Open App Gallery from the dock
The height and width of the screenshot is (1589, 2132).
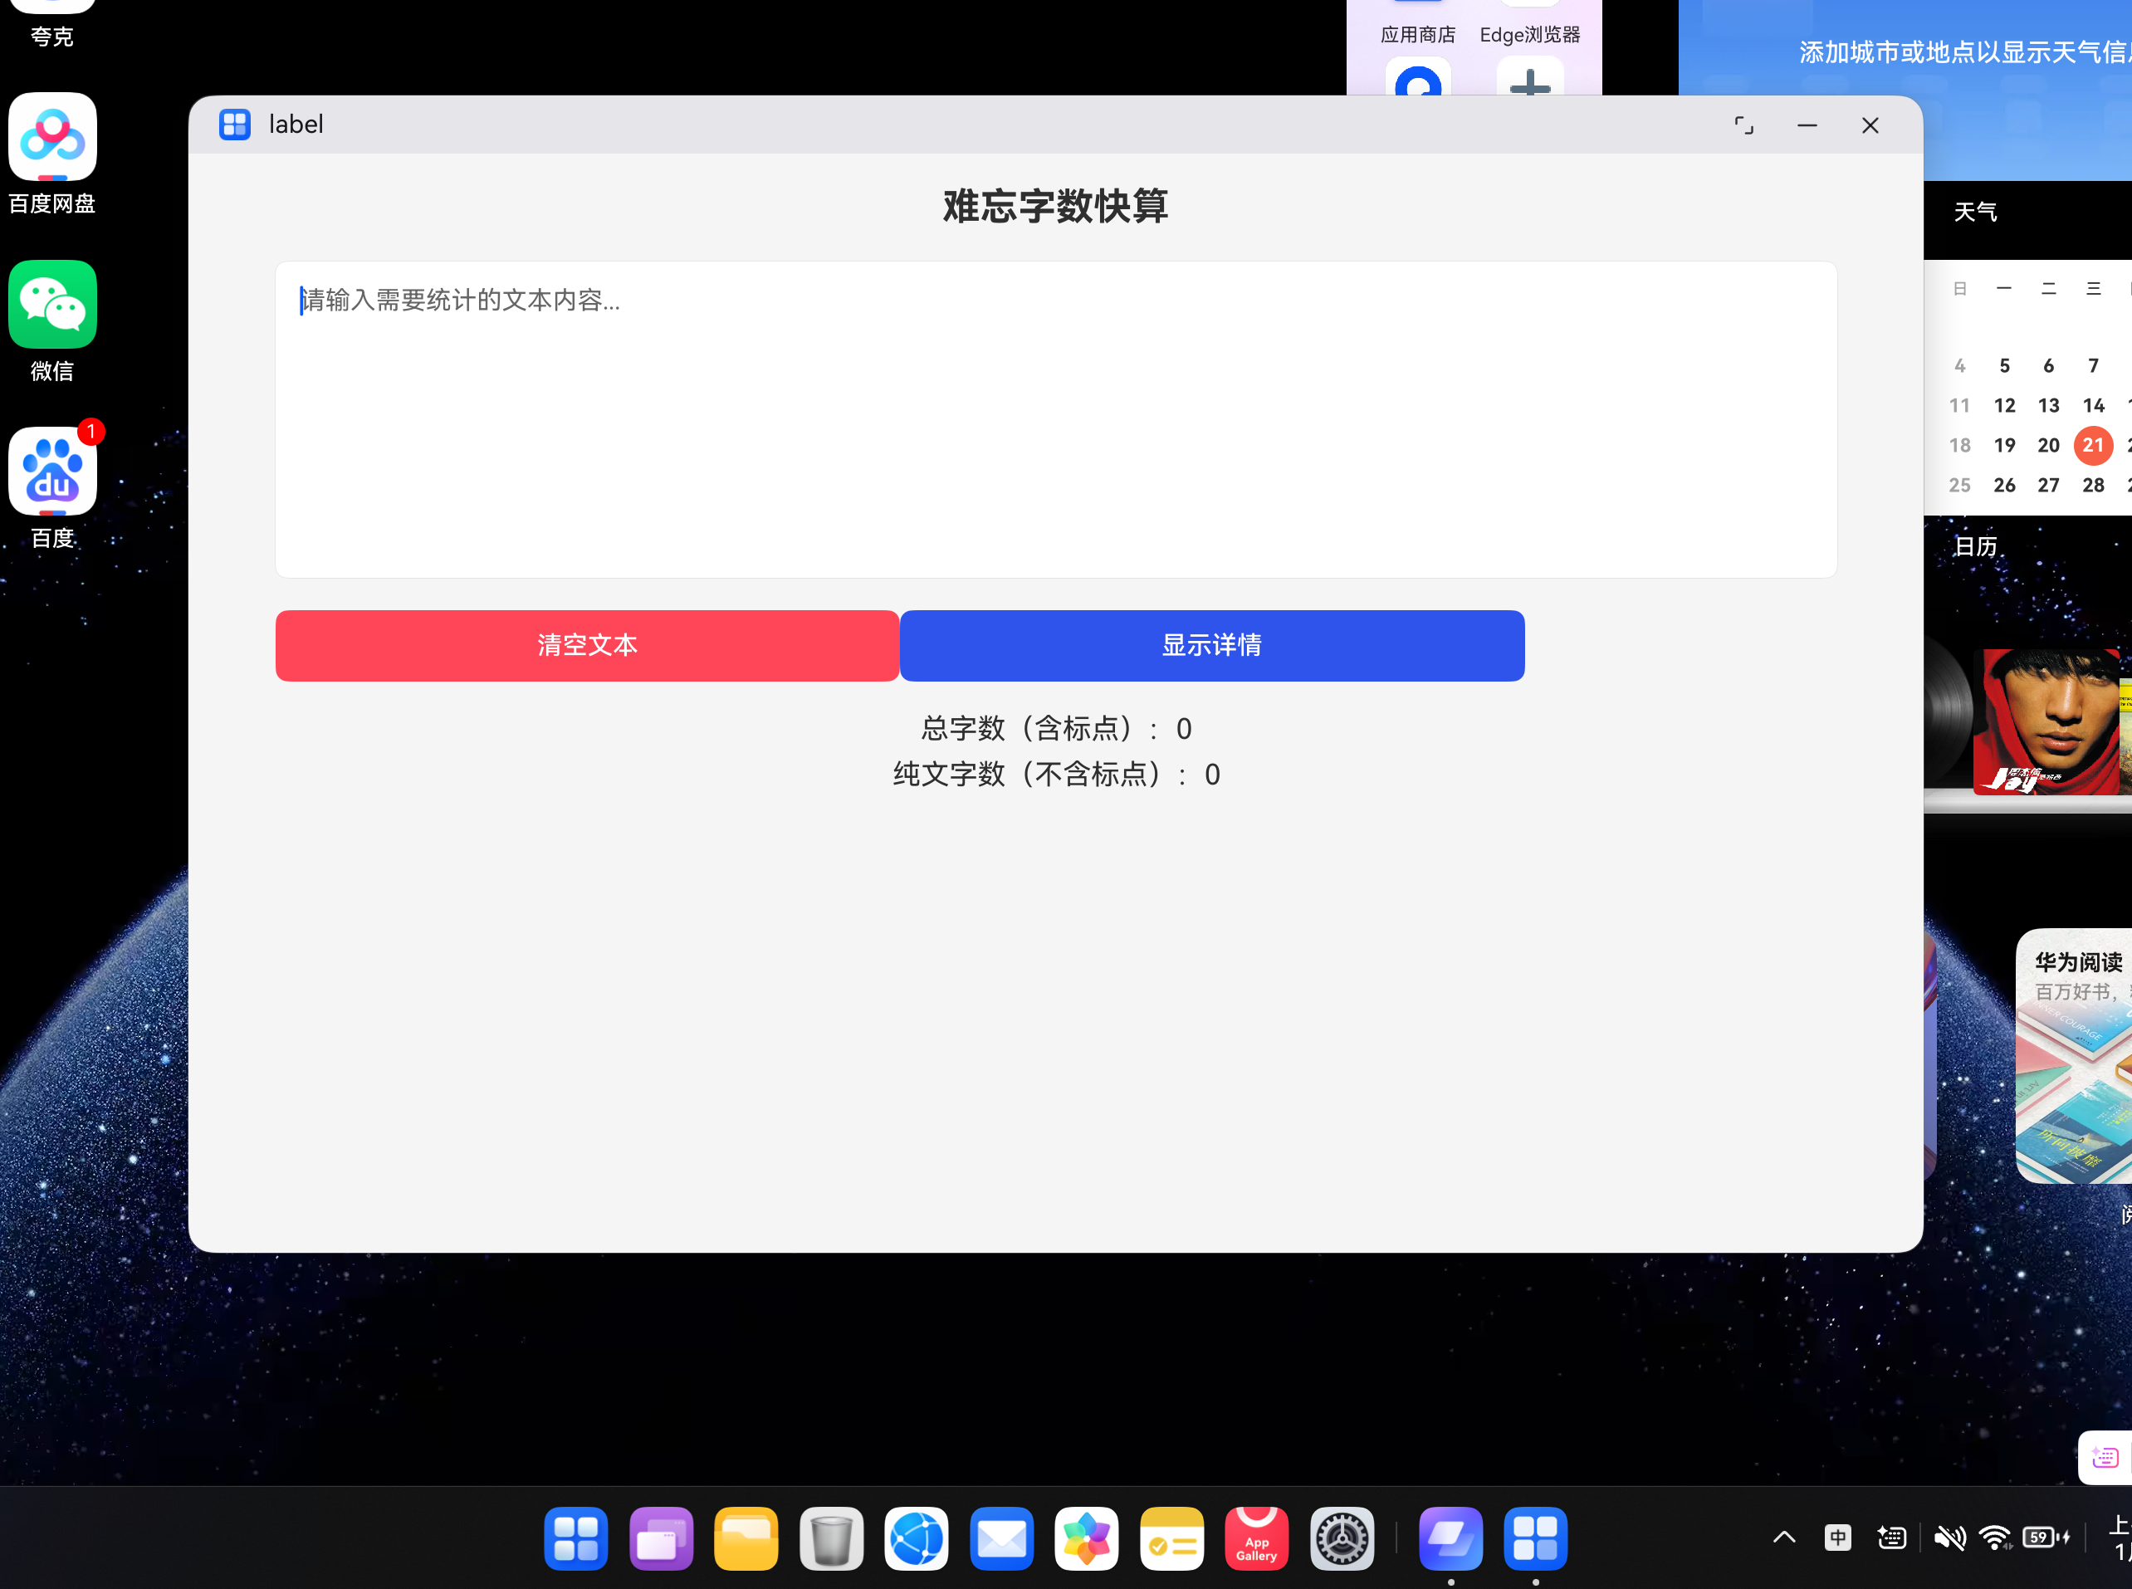(x=1256, y=1538)
